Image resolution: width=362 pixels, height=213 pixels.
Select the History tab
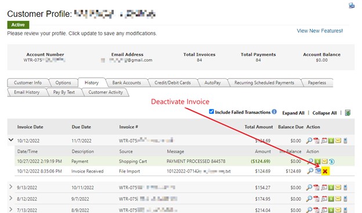(92, 82)
